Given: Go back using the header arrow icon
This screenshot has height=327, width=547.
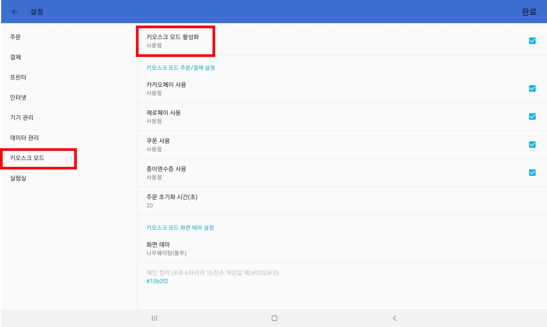Looking at the screenshot, I should [15, 12].
